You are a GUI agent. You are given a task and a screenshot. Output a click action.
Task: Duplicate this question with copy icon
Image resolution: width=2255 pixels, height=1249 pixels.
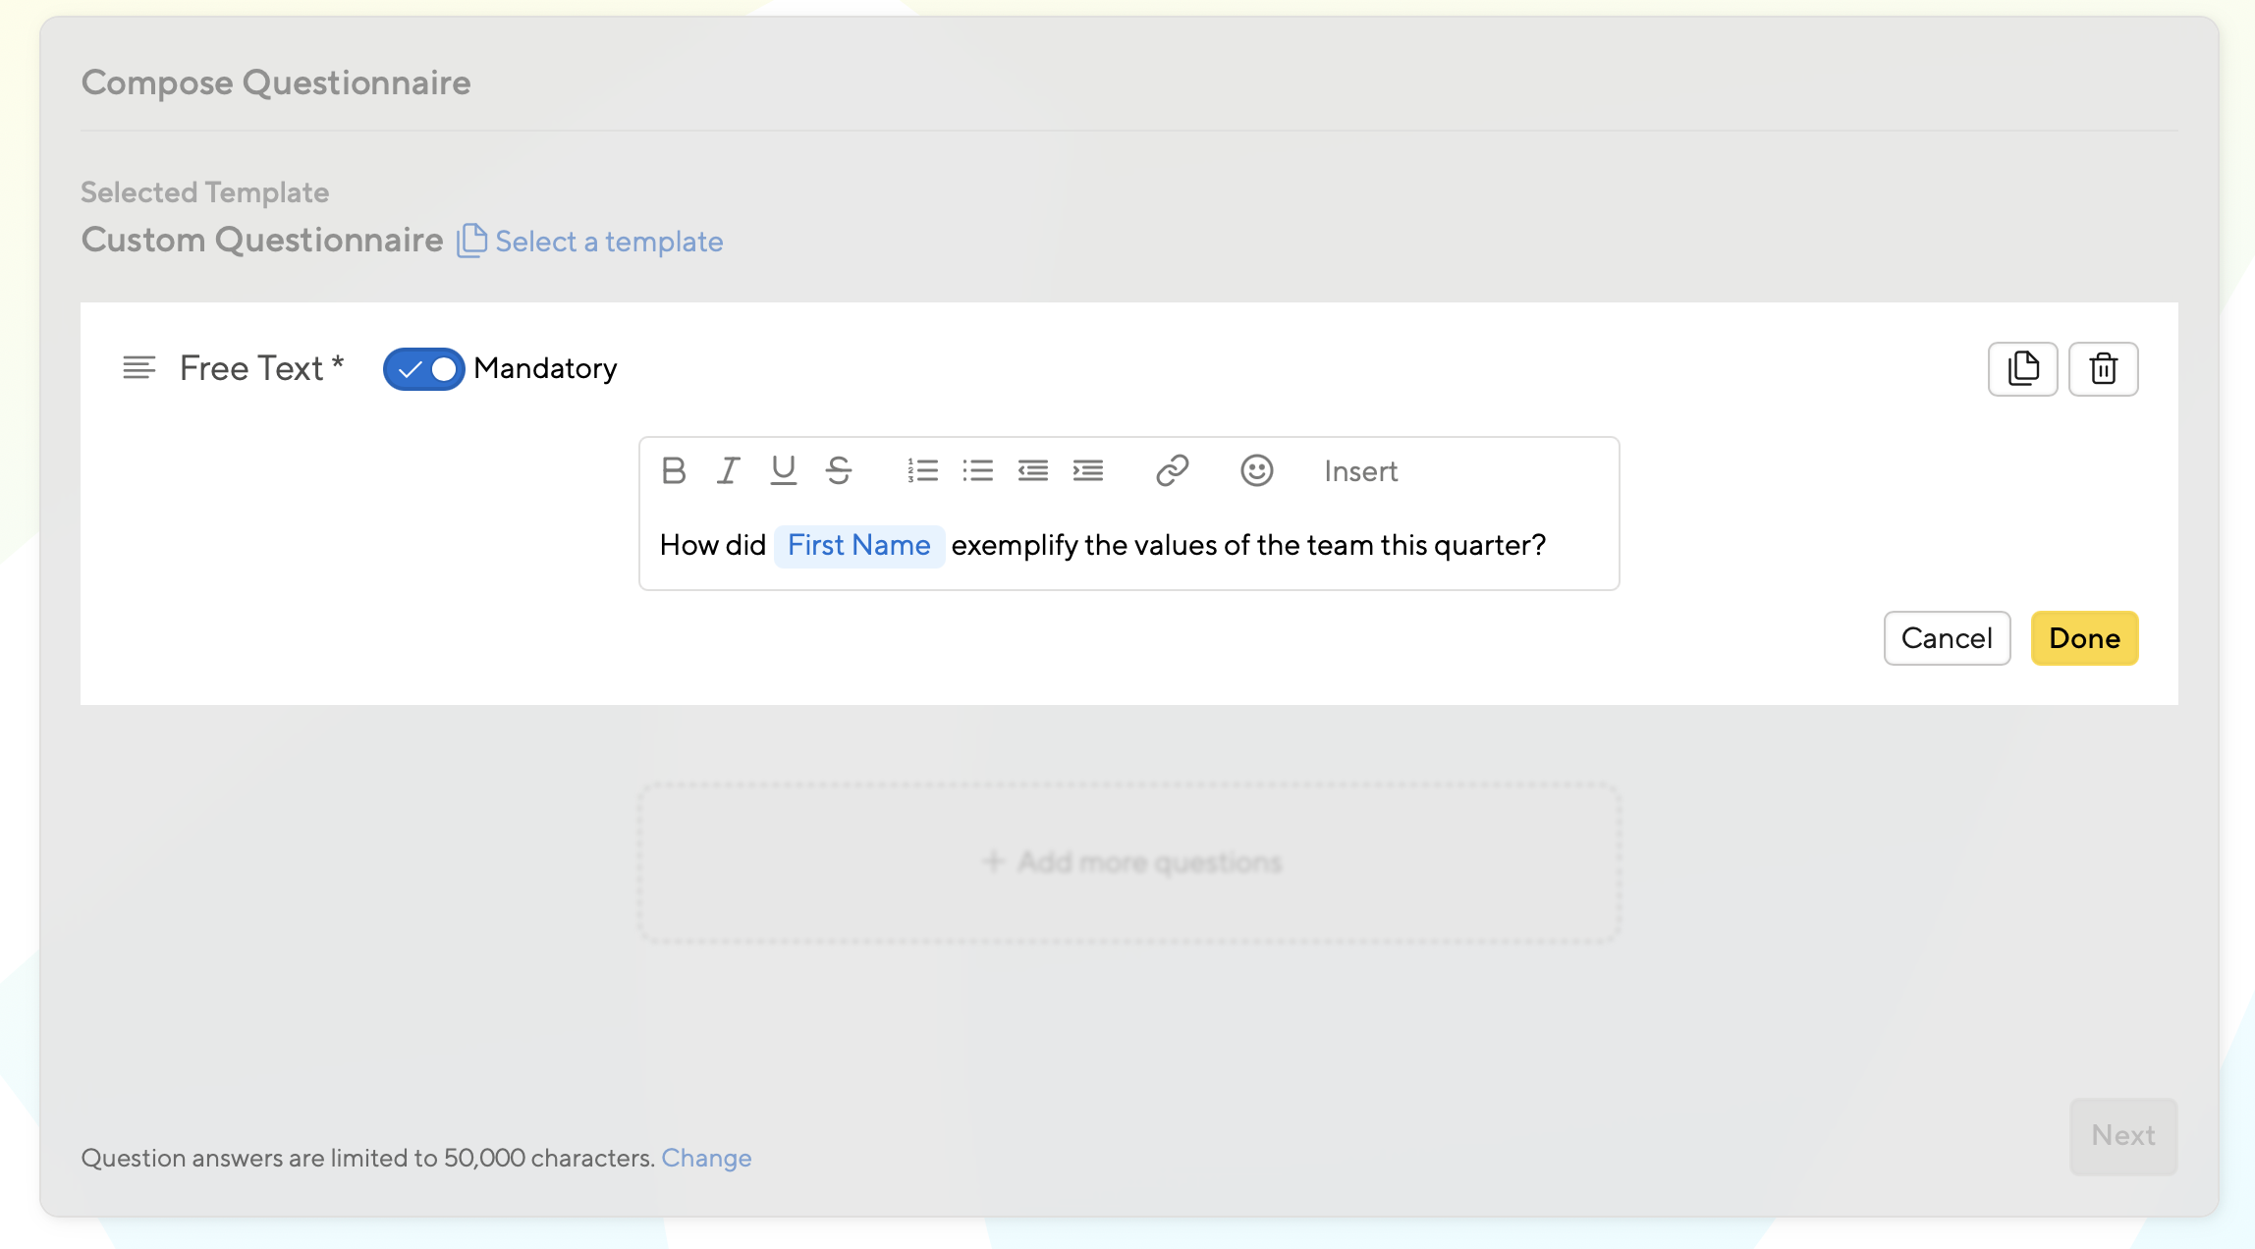coord(2022,369)
